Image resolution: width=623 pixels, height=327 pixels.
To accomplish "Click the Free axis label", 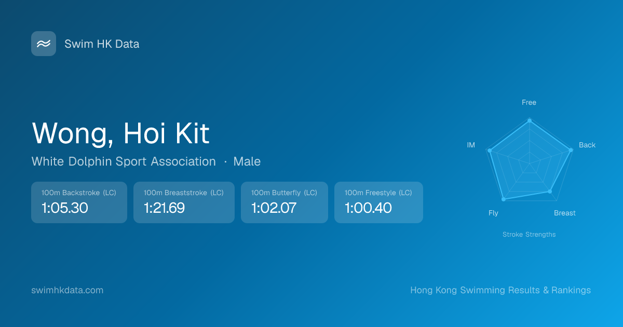I will tap(529, 103).
